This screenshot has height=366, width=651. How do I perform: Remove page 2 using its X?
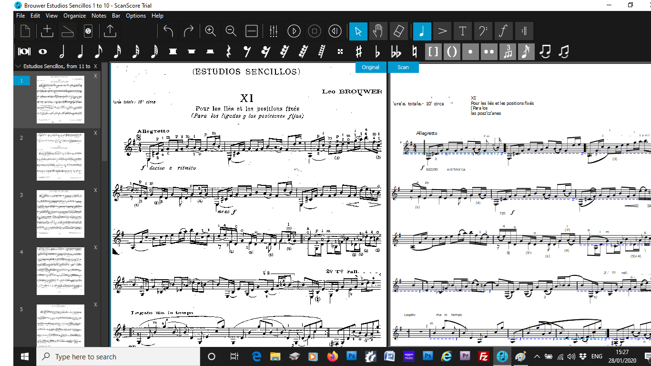click(x=95, y=133)
